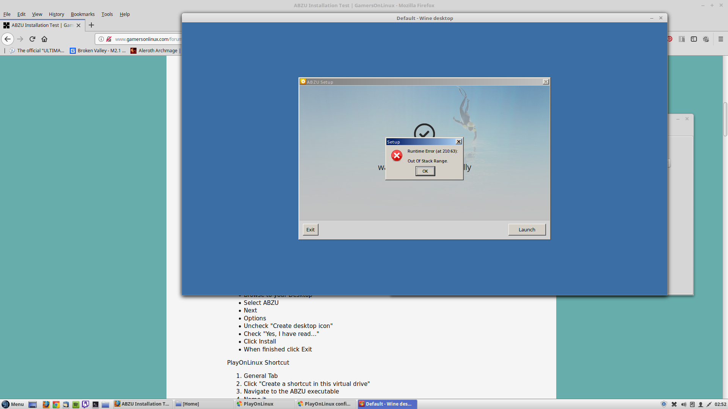Screen dimensions: 728x409
Task: Click the 02:52 clock
Action: point(720,404)
